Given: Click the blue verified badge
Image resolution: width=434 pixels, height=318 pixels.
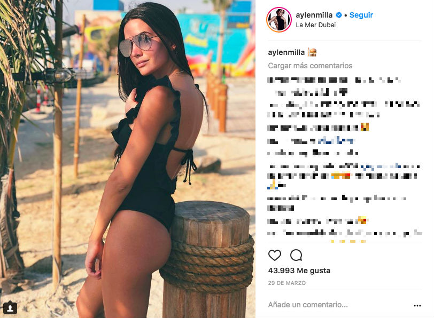Looking at the screenshot, I should [x=338, y=15].
